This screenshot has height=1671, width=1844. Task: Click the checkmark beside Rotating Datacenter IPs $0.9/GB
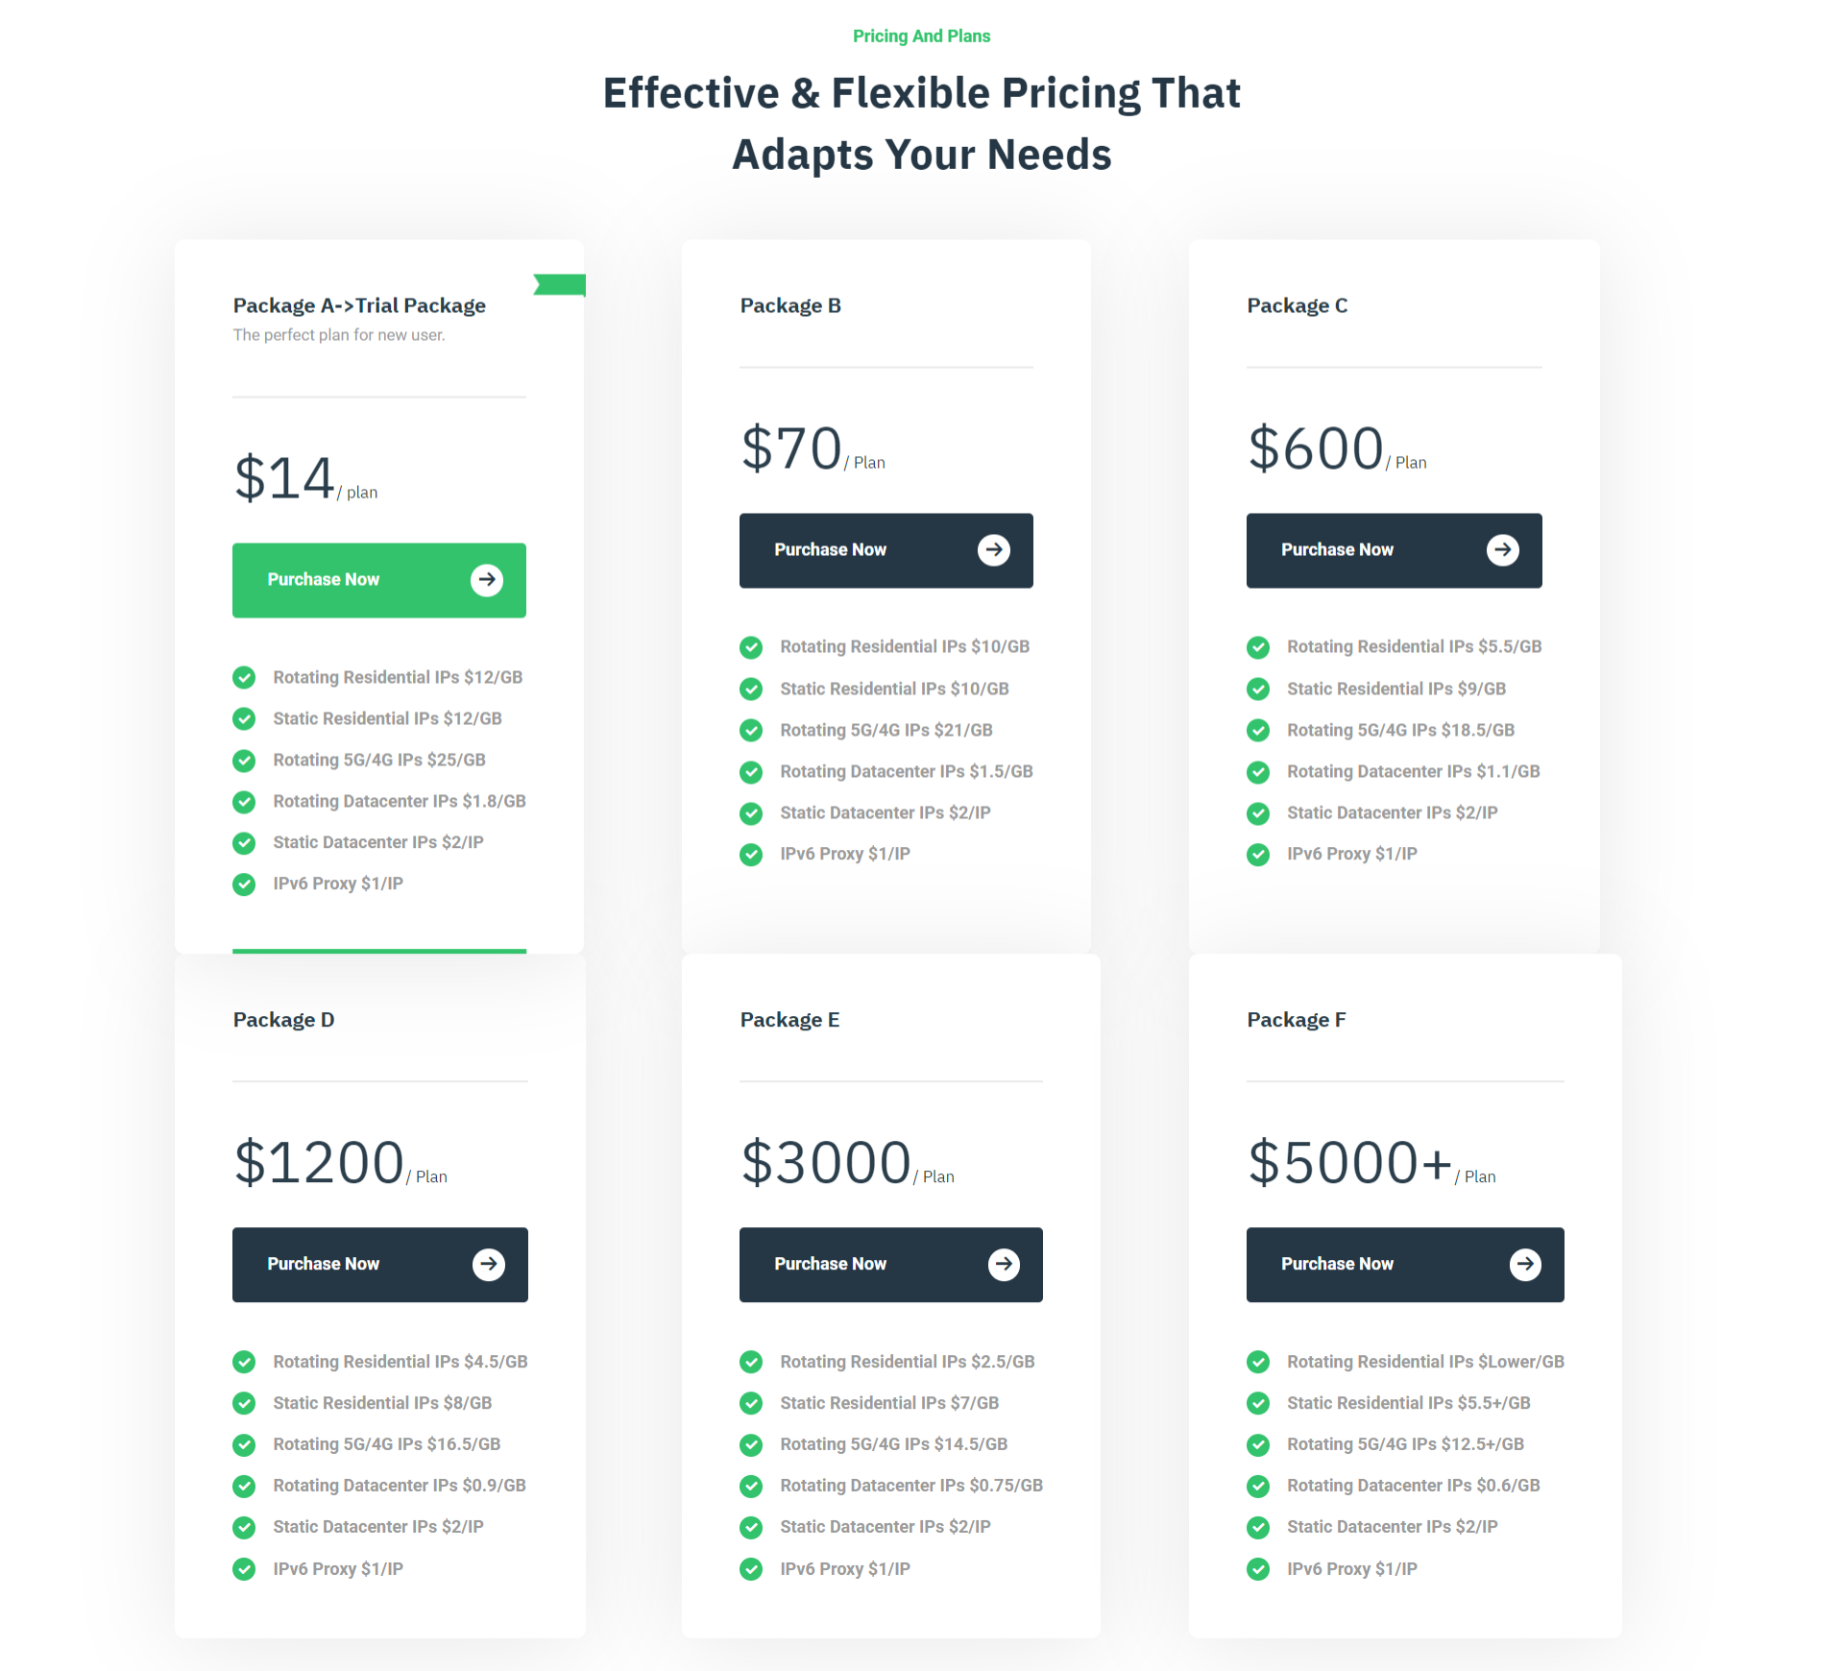tap(245, 1487)
